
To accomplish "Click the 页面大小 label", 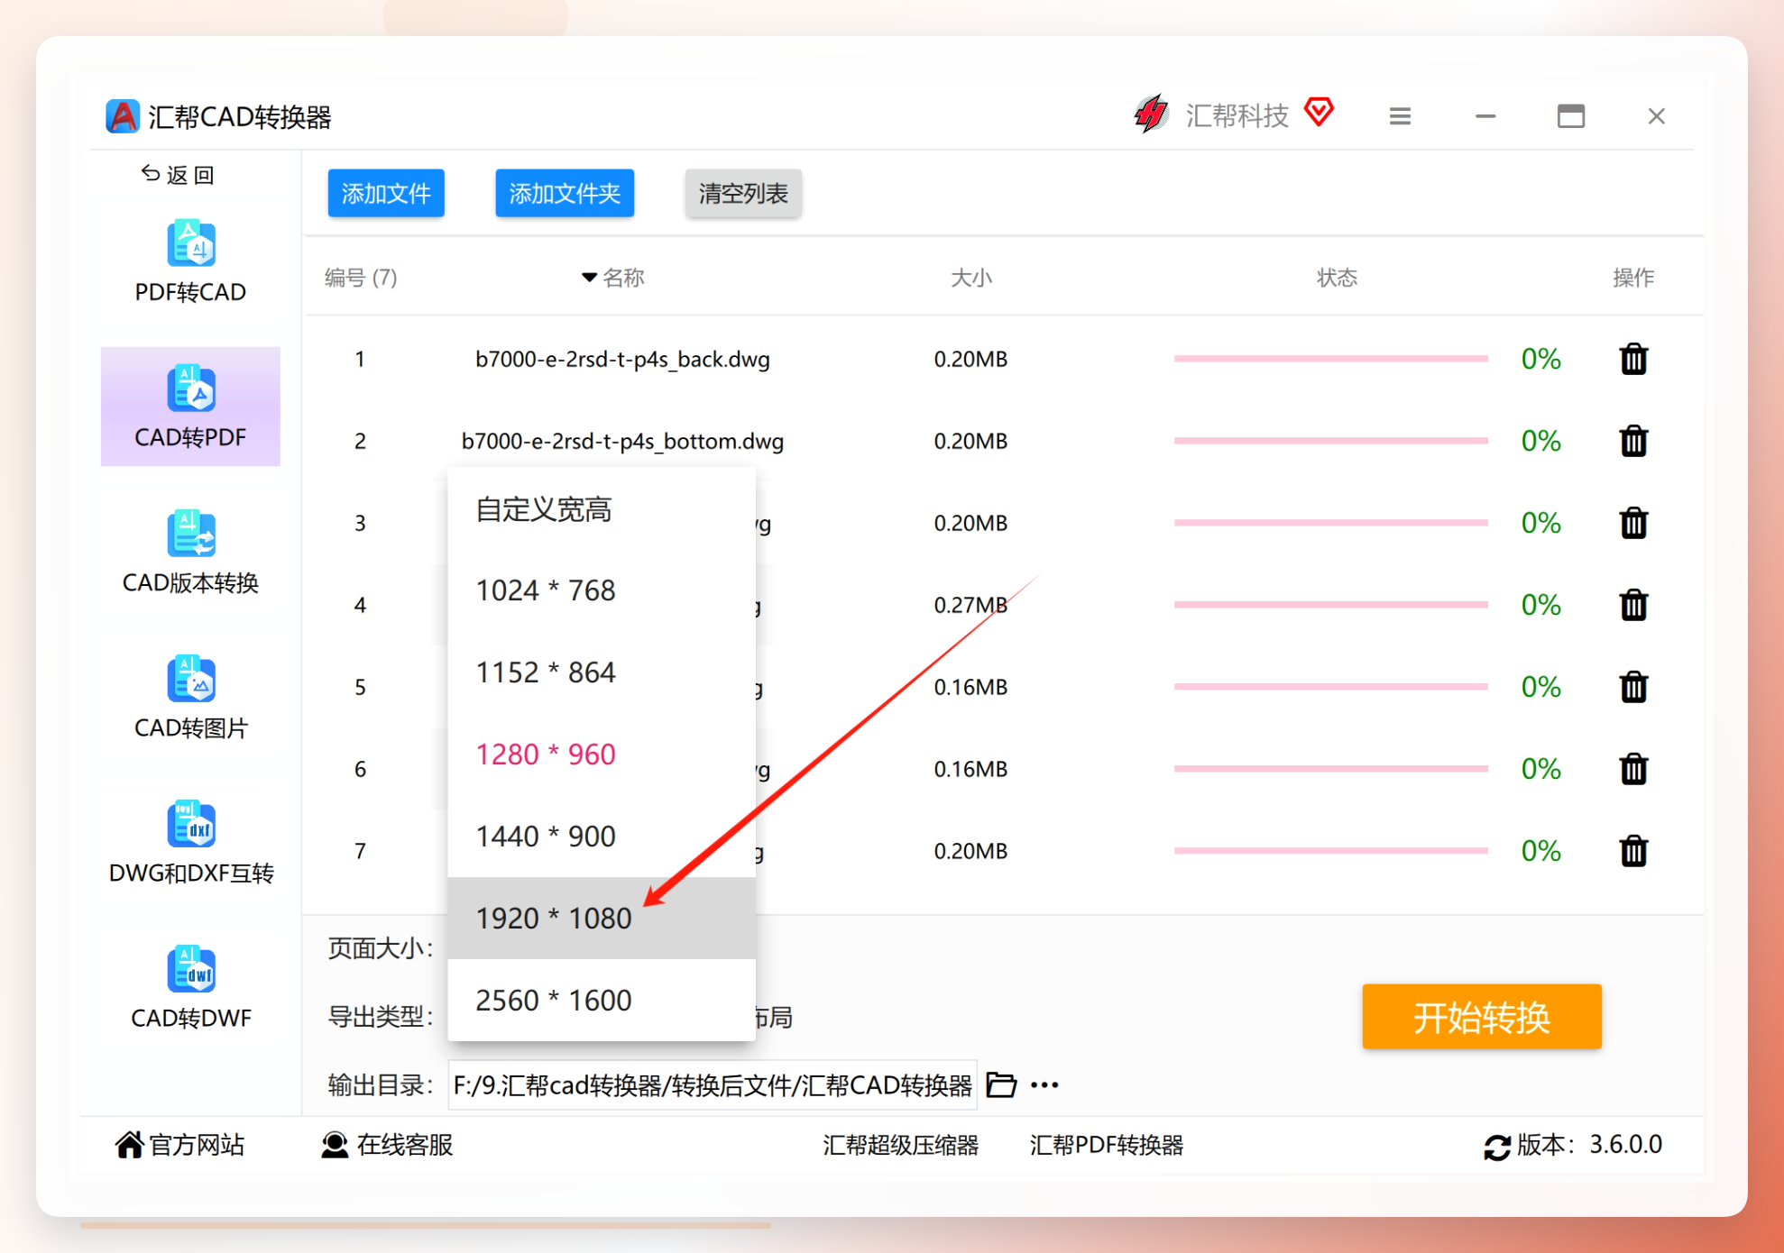I will (381, 948).
